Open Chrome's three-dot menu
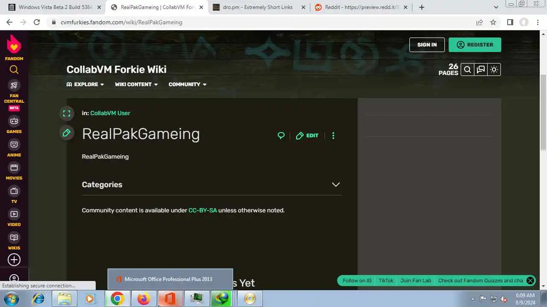Viewport: 547px width, 307px height. coord(538,22)
